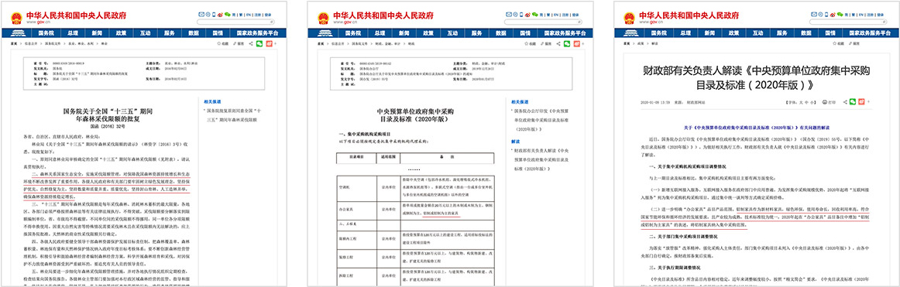Click the share icon on the forest-quota page toolbar
This screenshot has width=900, height=287.
tap(251, 43)
